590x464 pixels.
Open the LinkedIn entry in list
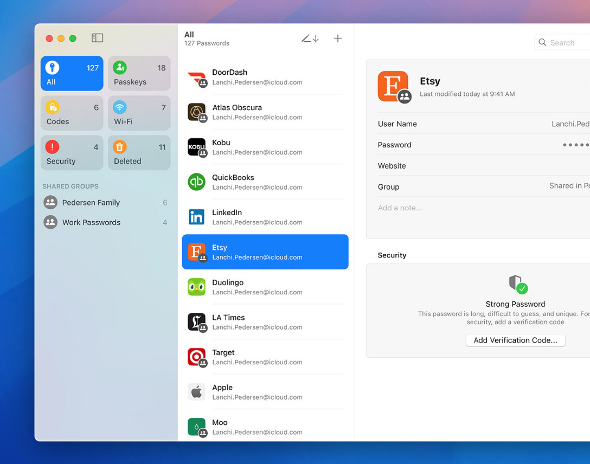tap(265, 217)
